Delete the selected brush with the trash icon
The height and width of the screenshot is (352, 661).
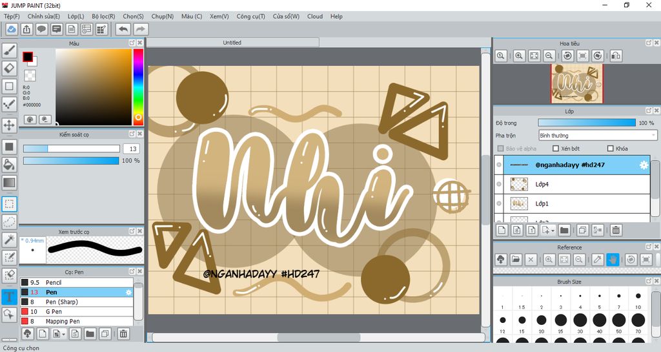[123, 334]
